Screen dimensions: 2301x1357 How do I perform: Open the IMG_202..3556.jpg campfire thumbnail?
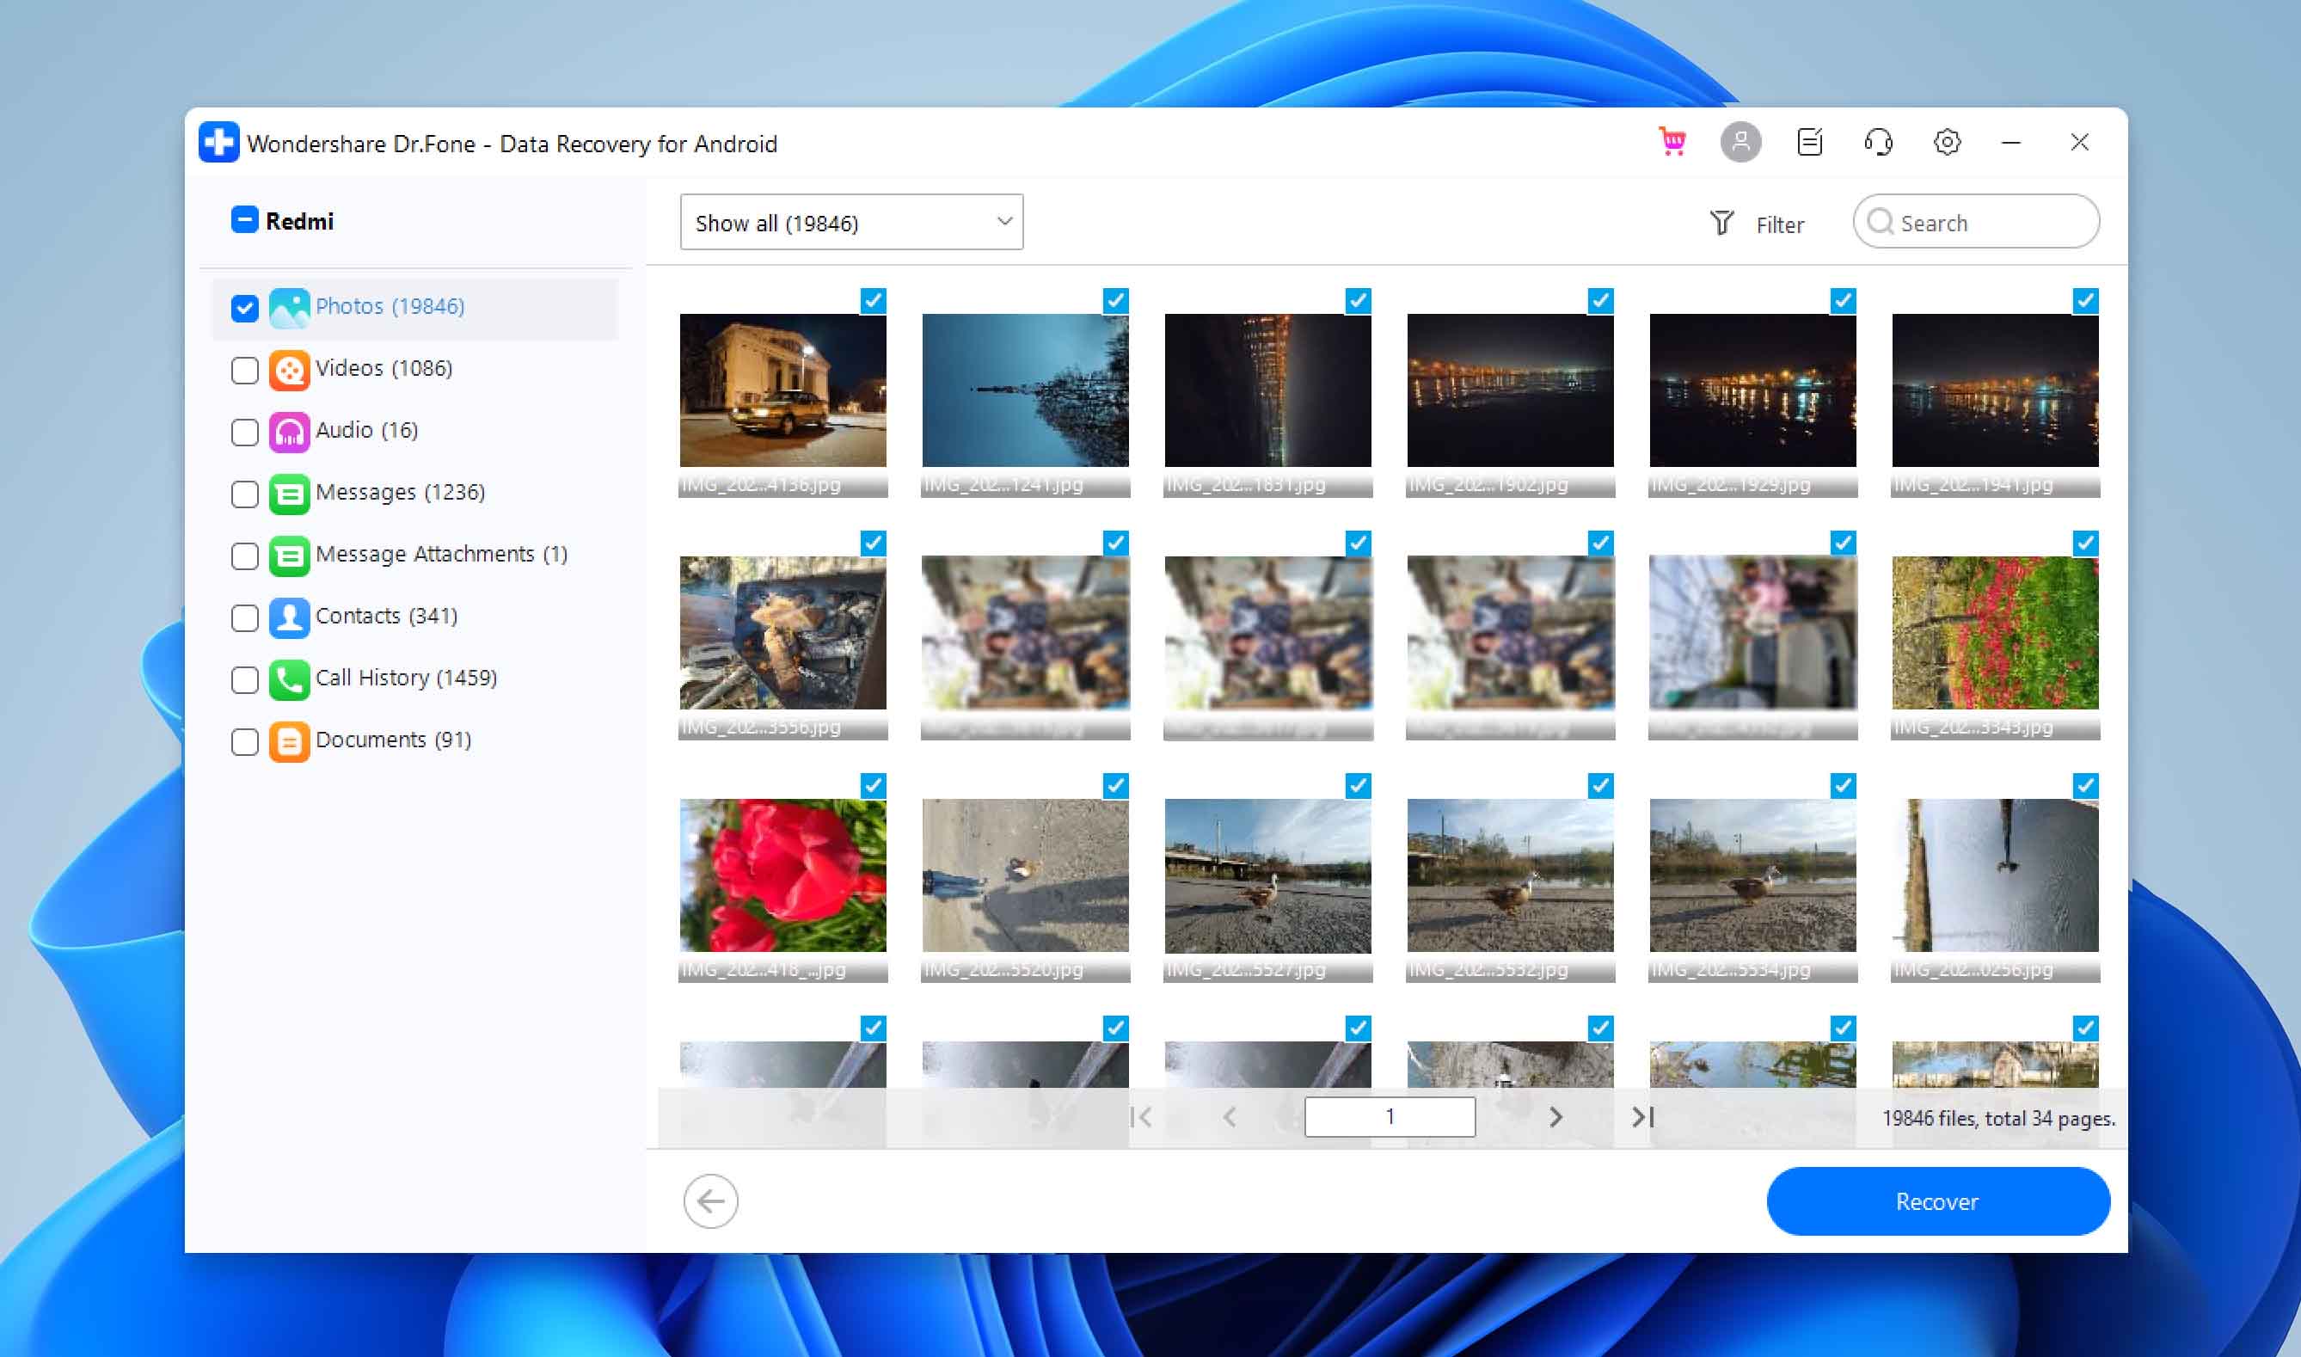click(782, 633)
